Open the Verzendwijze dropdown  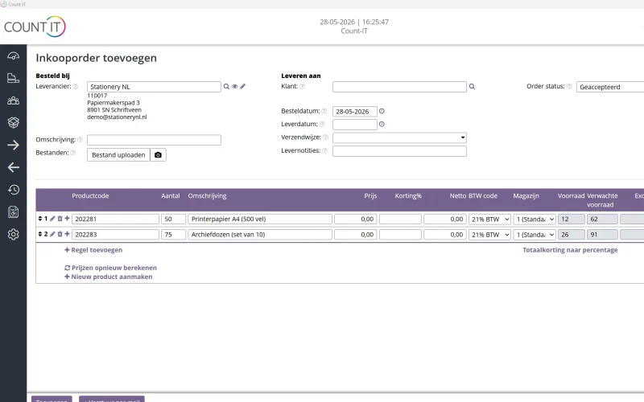pyautogui.click(x=399, y=137)
